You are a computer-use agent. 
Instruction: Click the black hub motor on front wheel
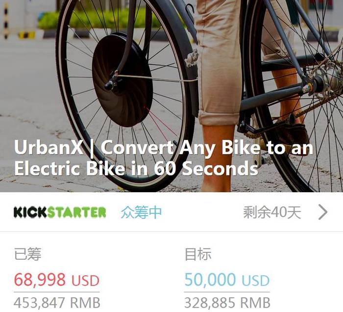pyautogui.click(x=122, y=80)
